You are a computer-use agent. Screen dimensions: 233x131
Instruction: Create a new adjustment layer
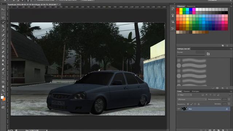[214, 130]
